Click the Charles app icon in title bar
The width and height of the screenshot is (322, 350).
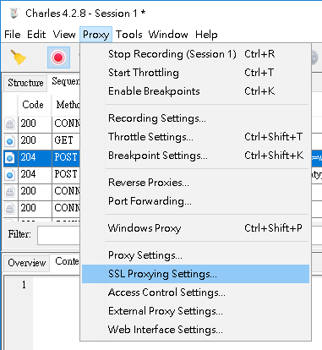pos(14,14)
